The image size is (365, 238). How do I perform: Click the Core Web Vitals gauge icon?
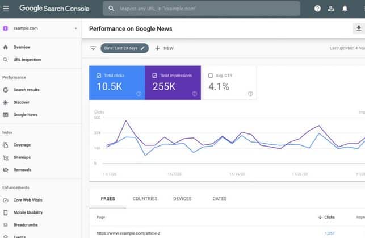coord(6,200)
